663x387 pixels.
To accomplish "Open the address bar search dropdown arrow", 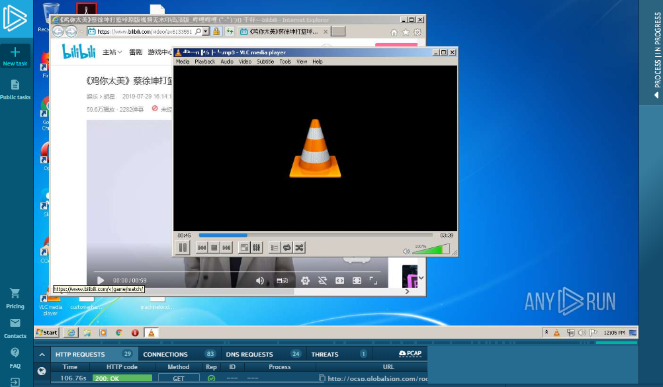I will [x=206, y=31].
